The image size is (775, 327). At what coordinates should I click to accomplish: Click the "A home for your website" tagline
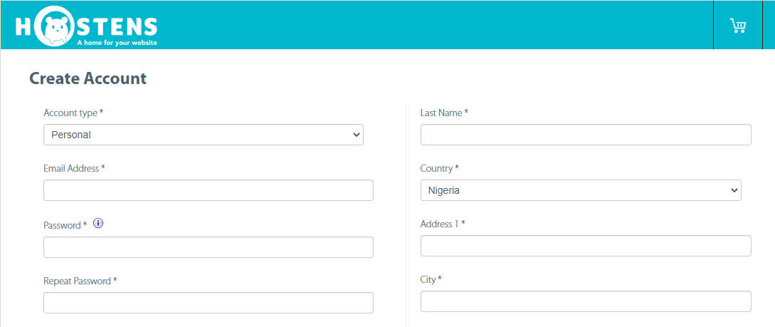point(117,43)
